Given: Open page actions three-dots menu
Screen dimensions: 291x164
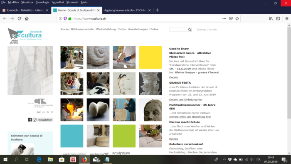Looking at the screenshot, I should click(224, 19).
